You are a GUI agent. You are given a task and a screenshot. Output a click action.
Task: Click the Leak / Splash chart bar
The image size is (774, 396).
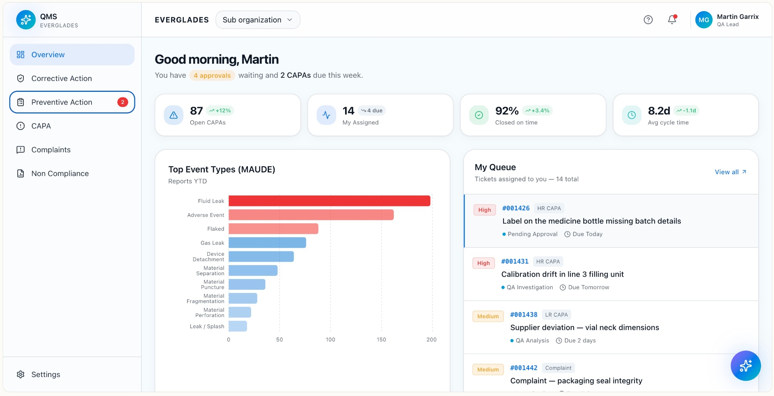point(238,326)
